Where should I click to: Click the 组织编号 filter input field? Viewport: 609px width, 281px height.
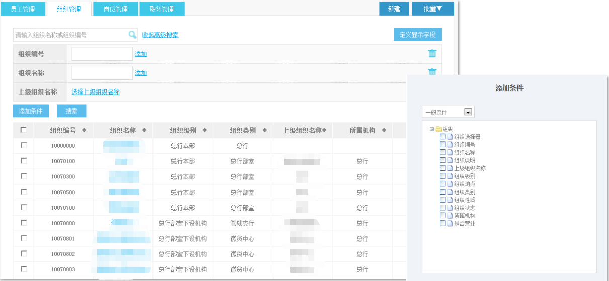102,54
